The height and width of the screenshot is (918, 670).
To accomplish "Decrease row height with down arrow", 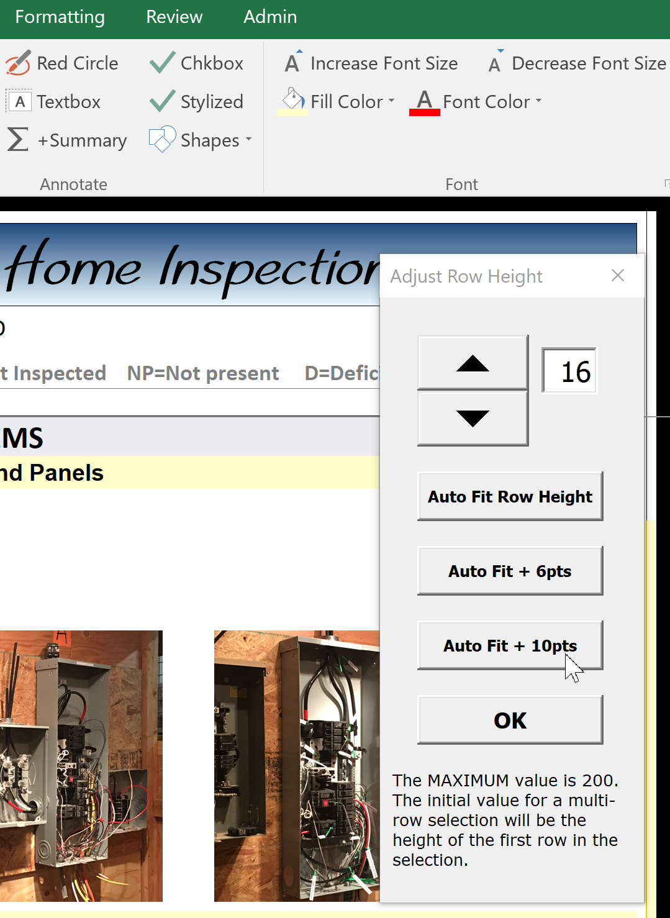I will point(473,419).
